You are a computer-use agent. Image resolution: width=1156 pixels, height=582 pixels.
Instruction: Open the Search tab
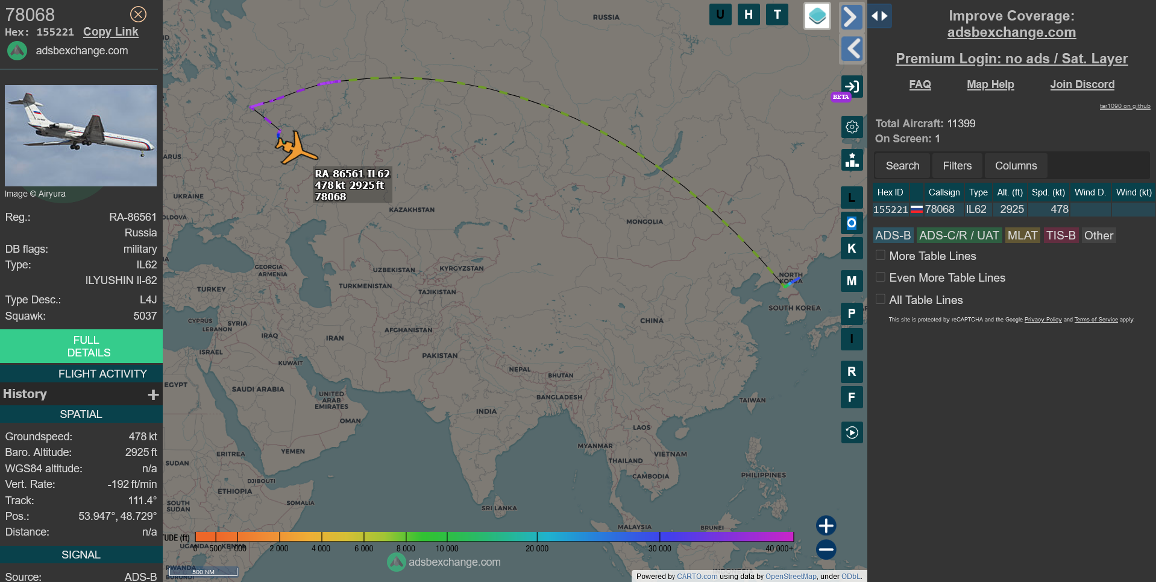902,165
